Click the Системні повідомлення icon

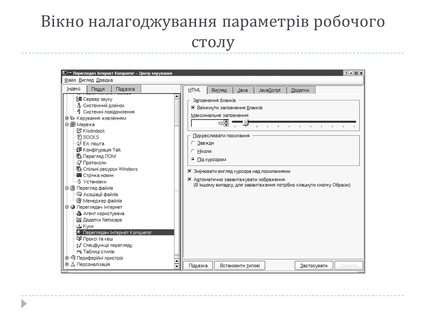click(79, 112)
